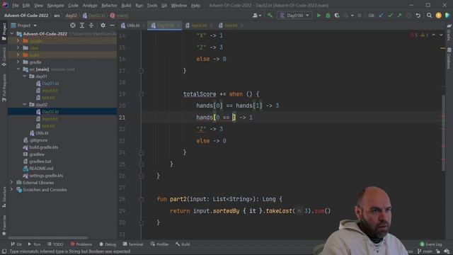This screenshot has height=255, width=453.
Task: Select README.md in project tree
Action: click(41, 169)
